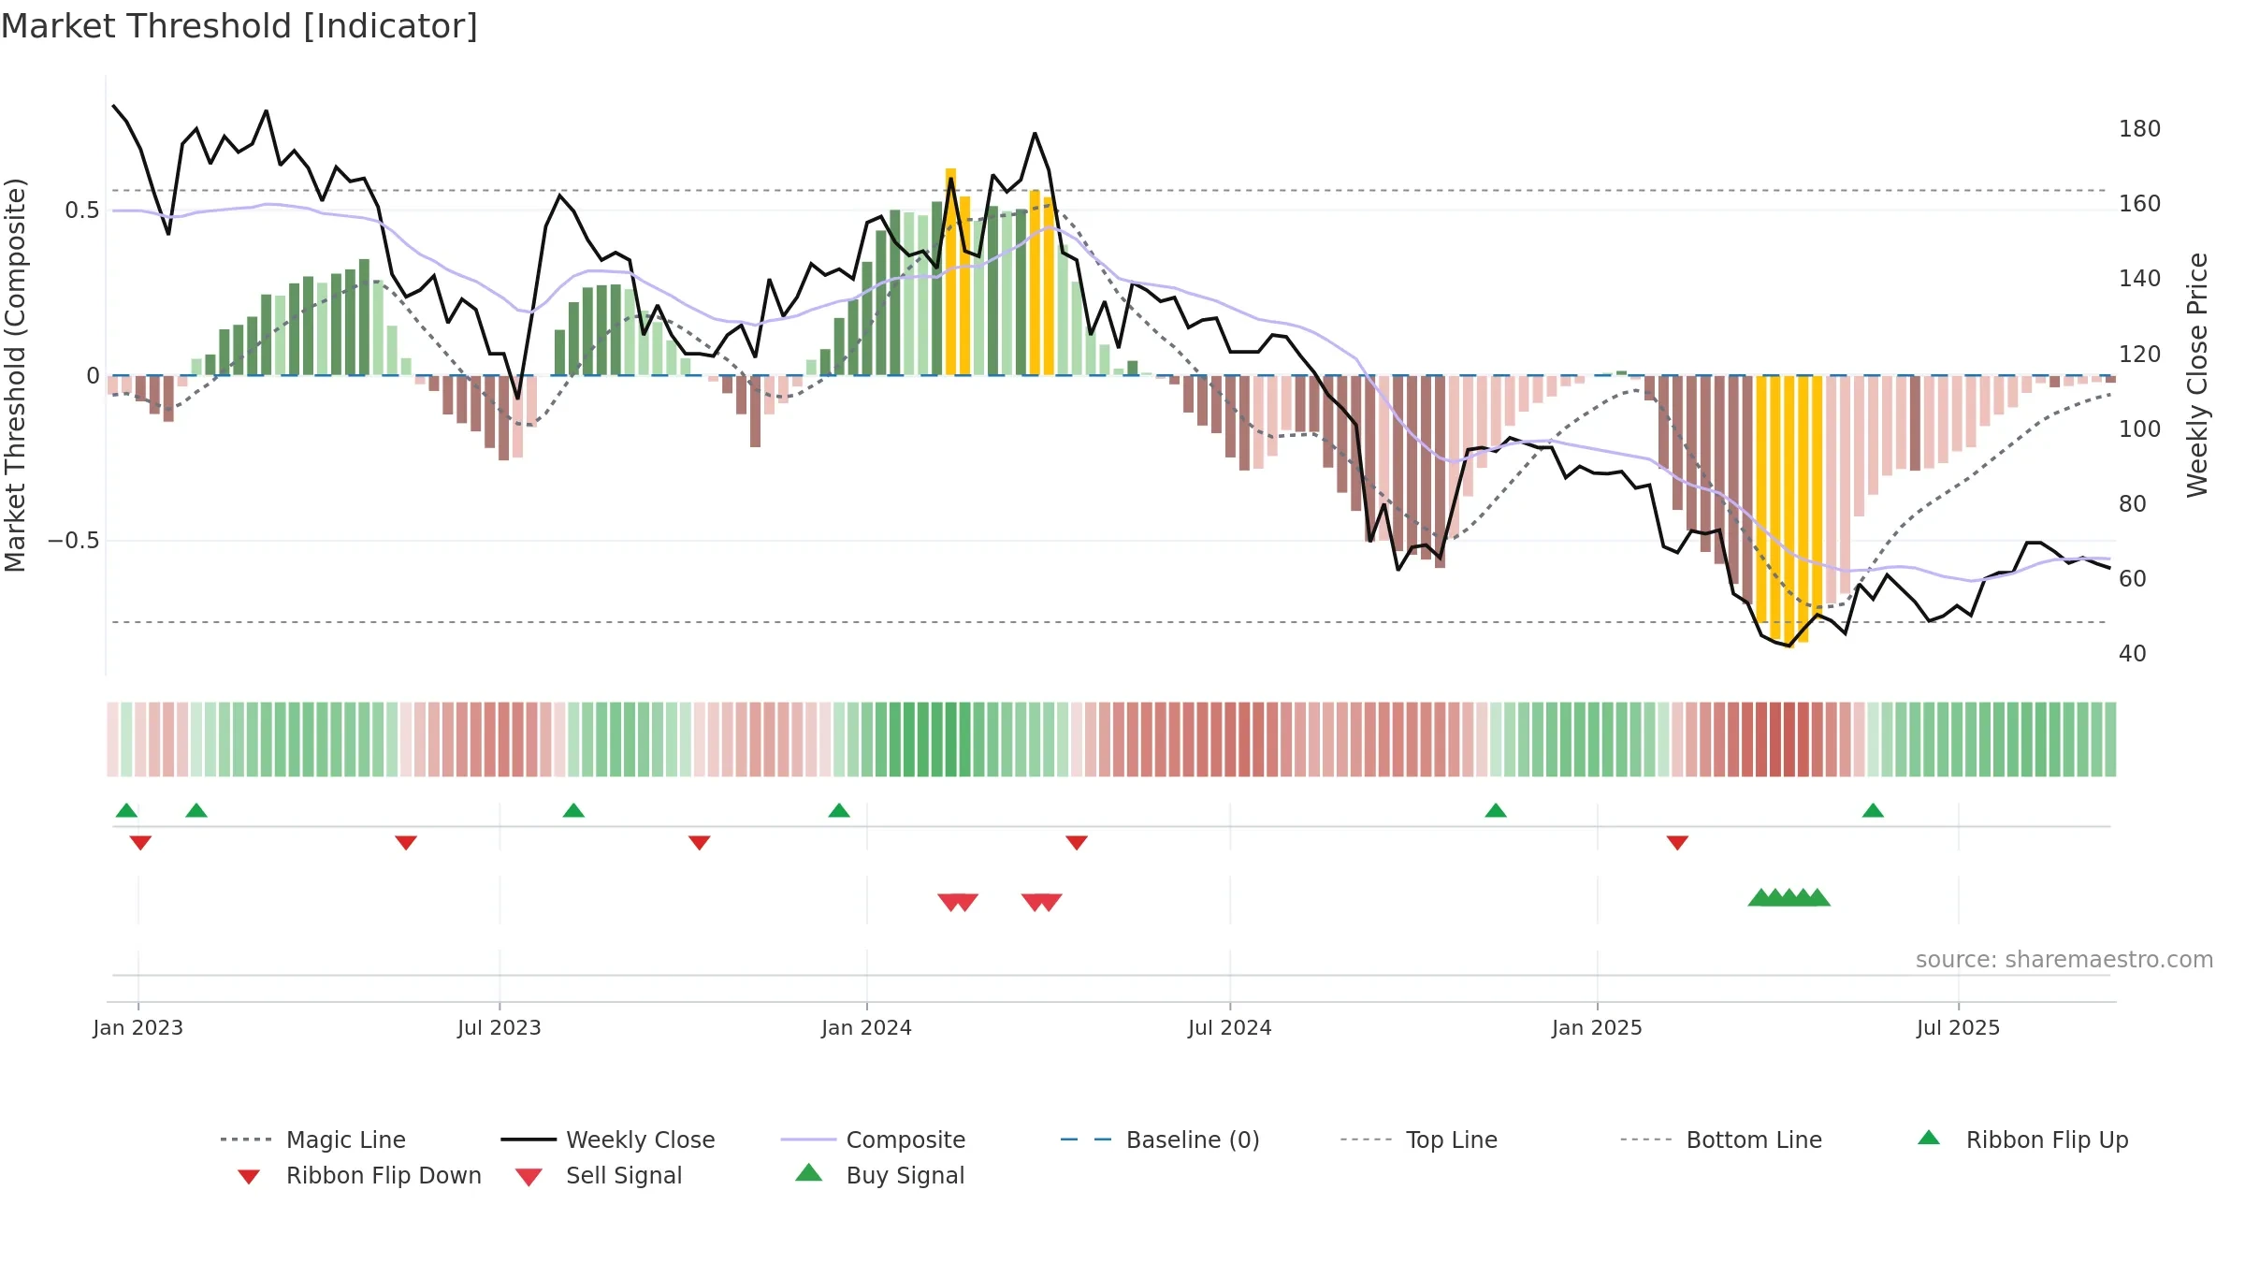Screen dimensions: 2245x1263
Task: Click the Jan 2024 axis label
Action: [866, 1027]
